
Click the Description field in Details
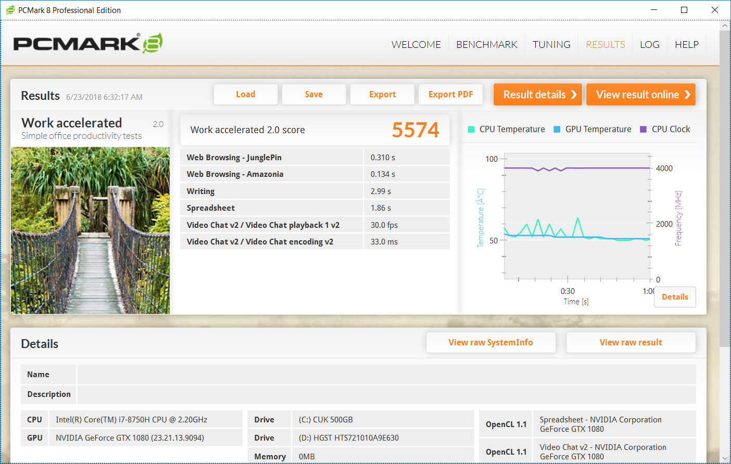tap(386, 394)
